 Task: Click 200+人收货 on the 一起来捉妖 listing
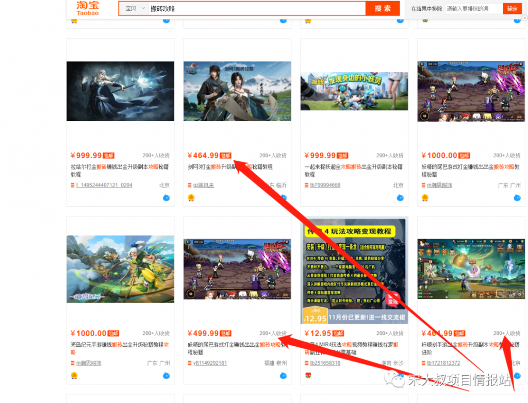390,156
